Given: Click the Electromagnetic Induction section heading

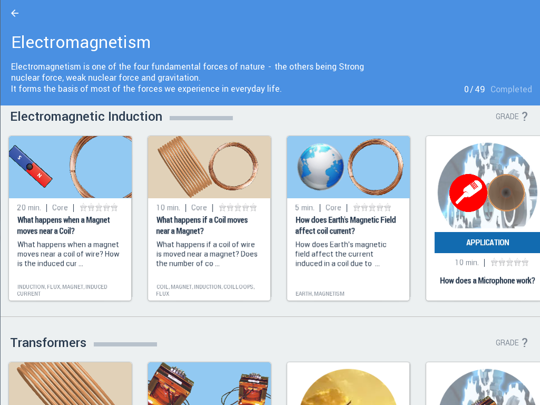Looking at the screenshot, I should [x=86, y=117].
